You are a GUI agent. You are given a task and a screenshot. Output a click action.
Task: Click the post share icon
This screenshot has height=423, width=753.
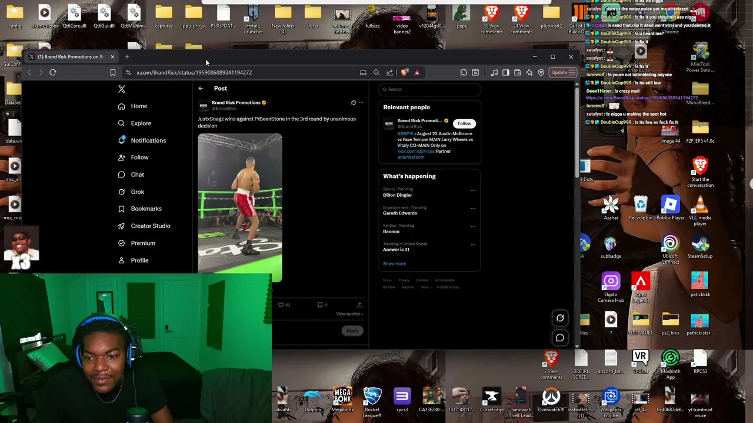(359, 305)
